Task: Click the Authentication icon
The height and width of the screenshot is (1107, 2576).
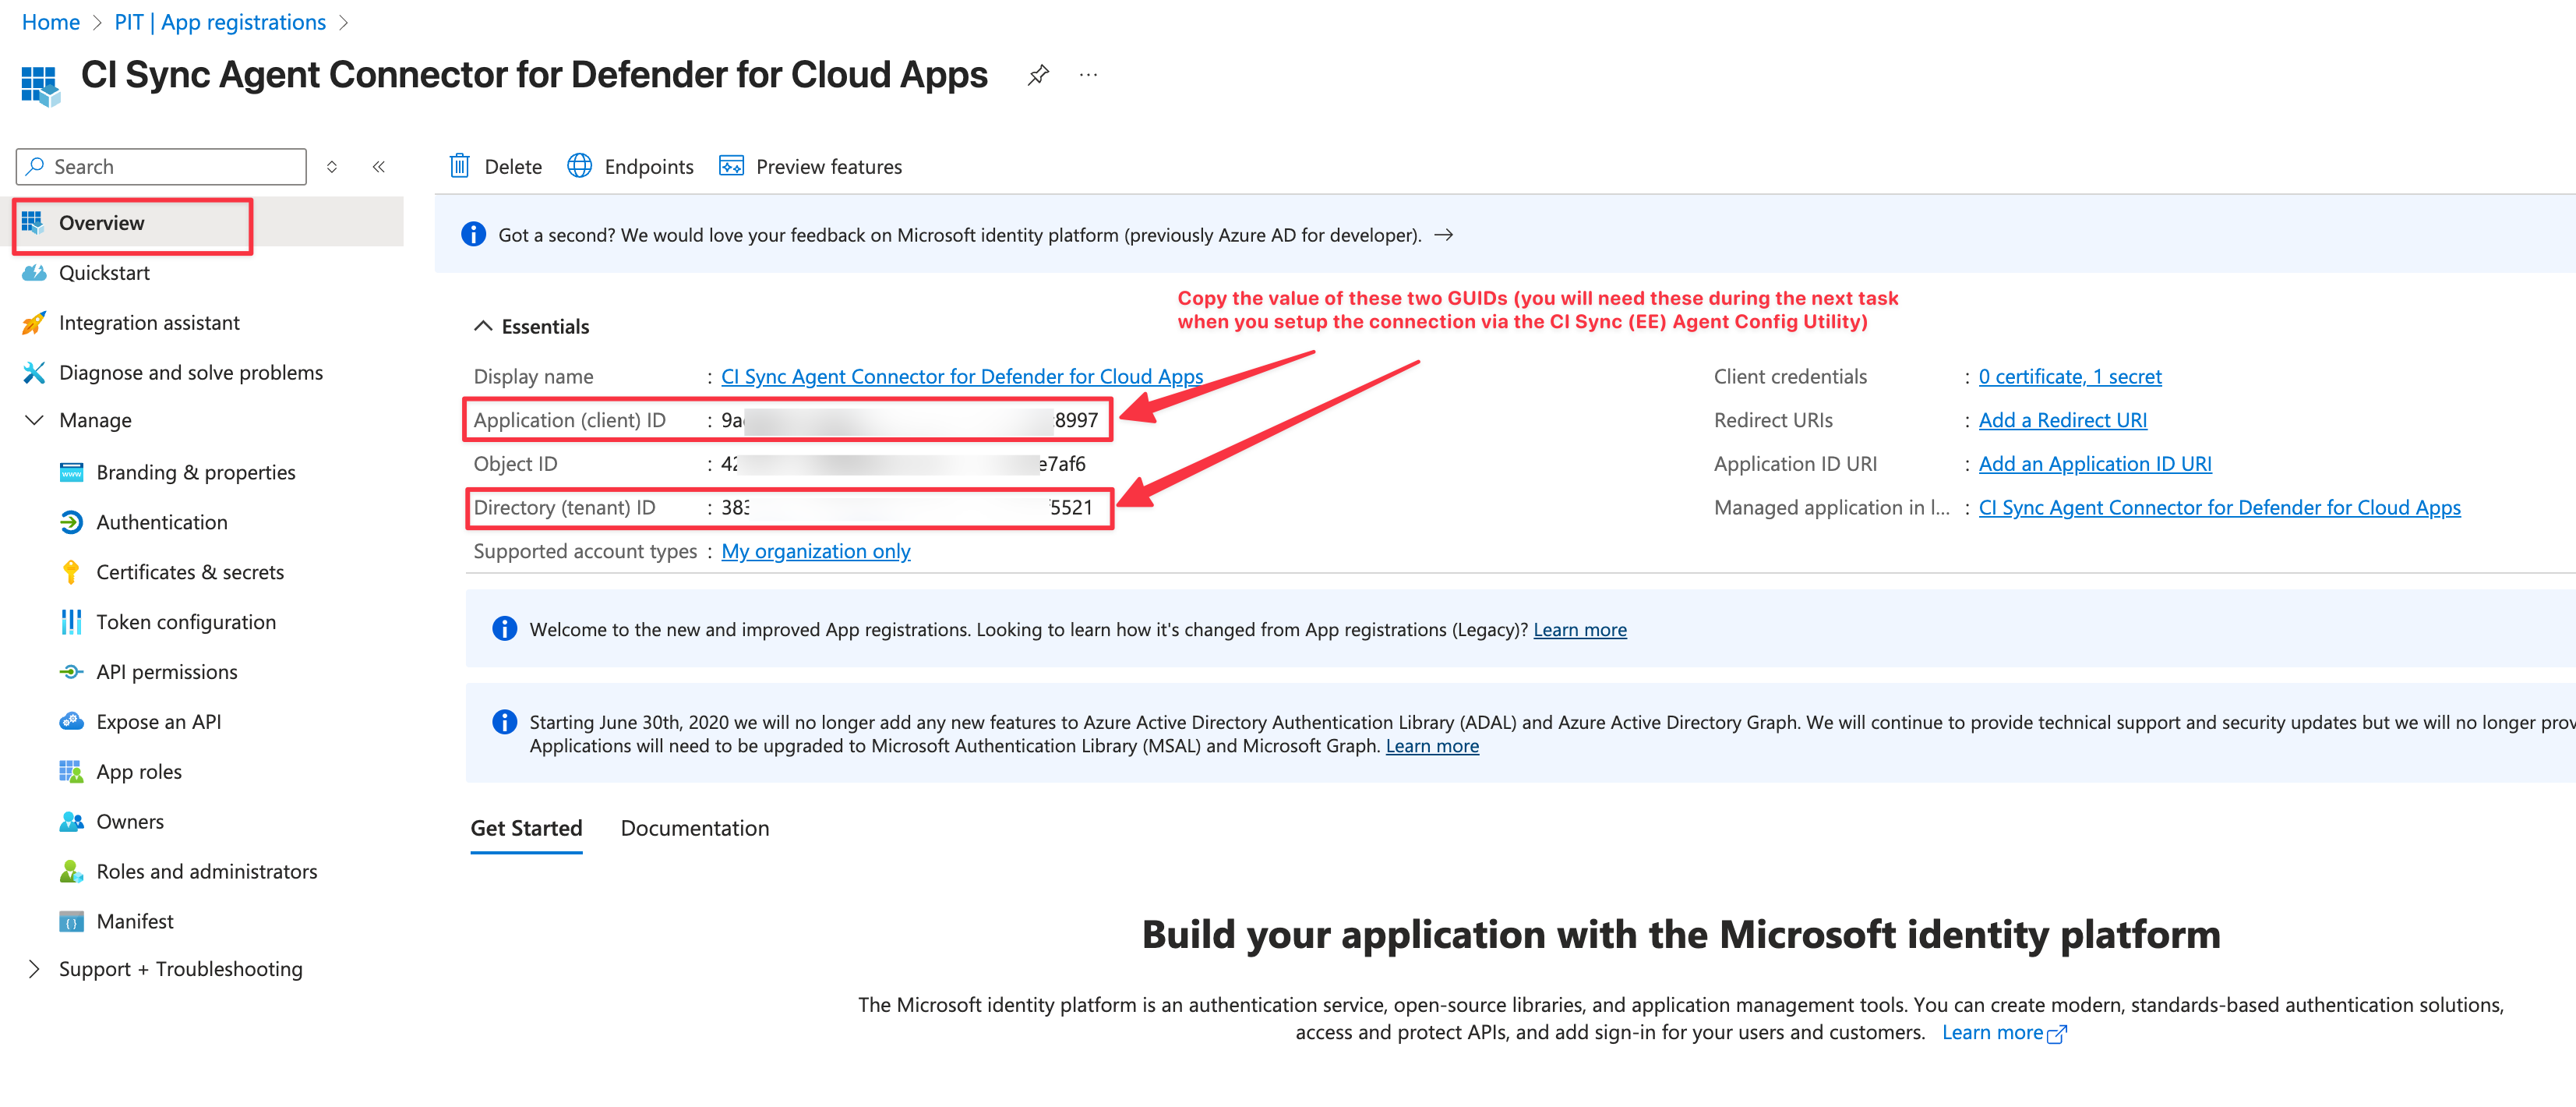Action: [71, 522]
